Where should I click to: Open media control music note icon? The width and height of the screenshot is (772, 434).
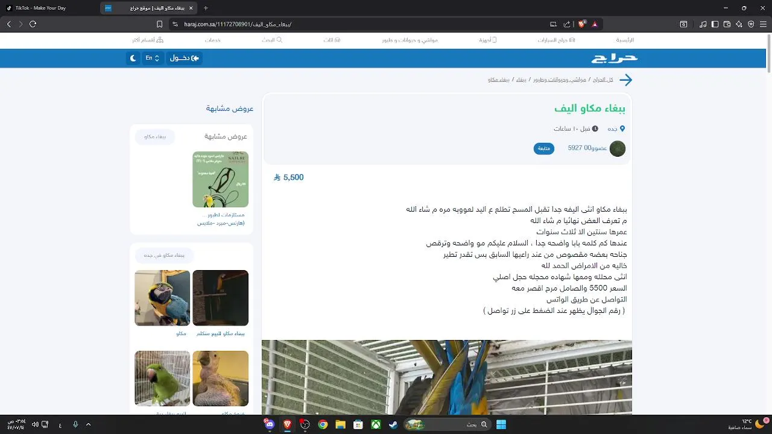coord(703,24)
